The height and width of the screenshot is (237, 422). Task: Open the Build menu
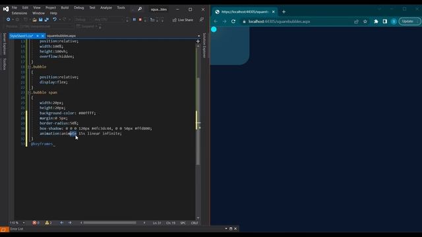coord(65,8)
